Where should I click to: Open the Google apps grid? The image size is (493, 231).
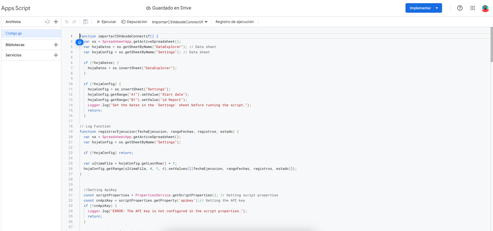(473, 8)
